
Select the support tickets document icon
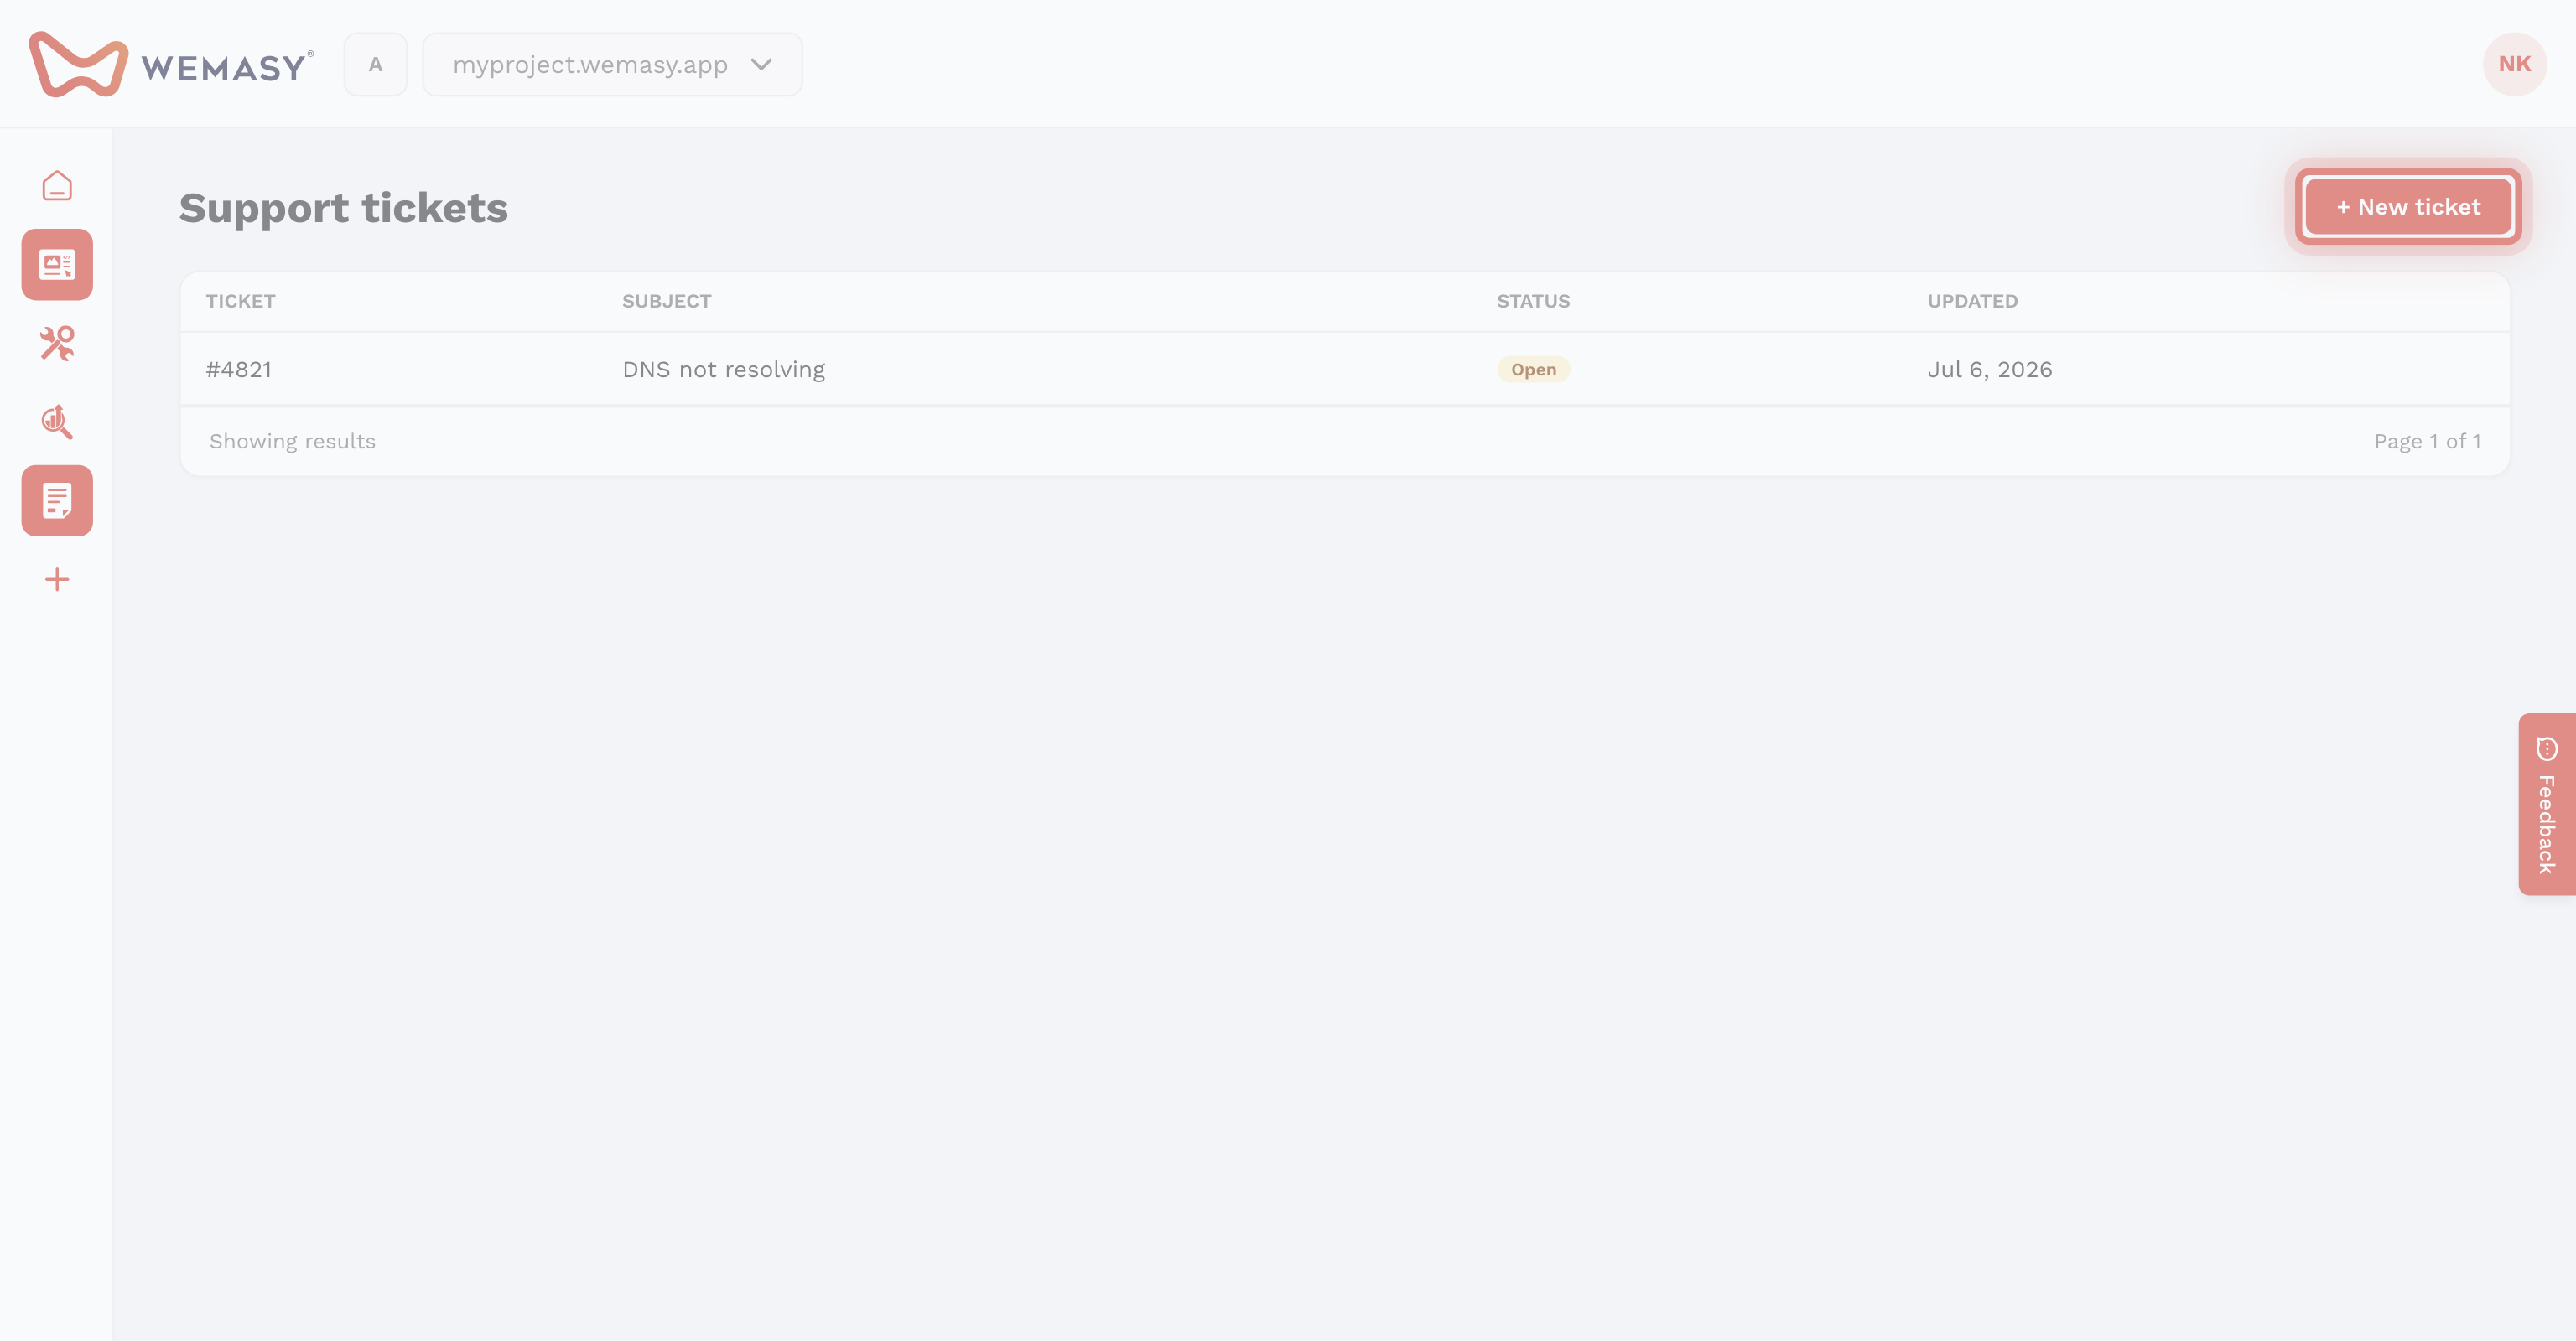click(57, 500)
